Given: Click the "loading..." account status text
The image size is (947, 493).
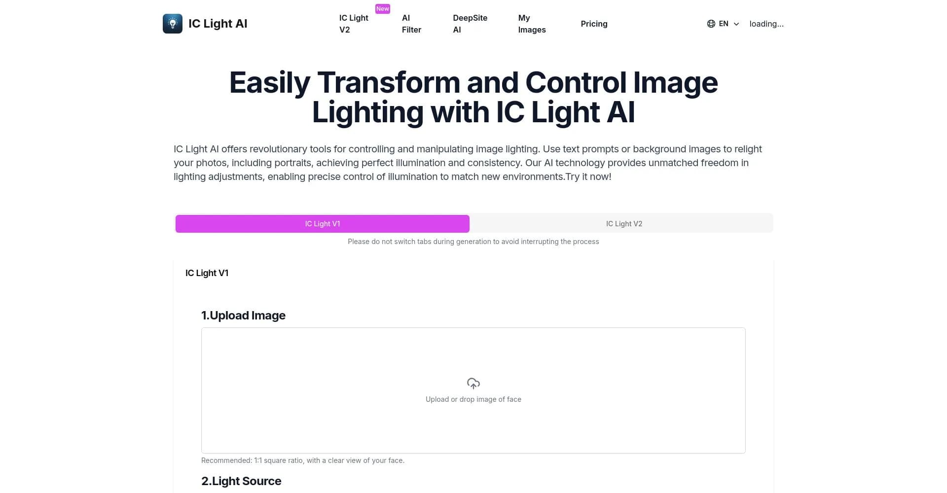Looking at the screenshot, I should (766, 24).
